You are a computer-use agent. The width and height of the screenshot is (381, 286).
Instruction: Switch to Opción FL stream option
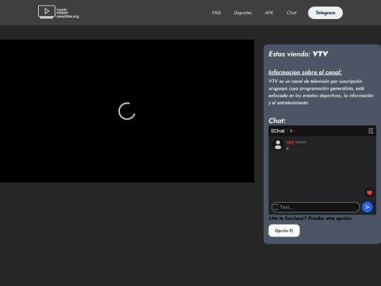click(284, 230)
